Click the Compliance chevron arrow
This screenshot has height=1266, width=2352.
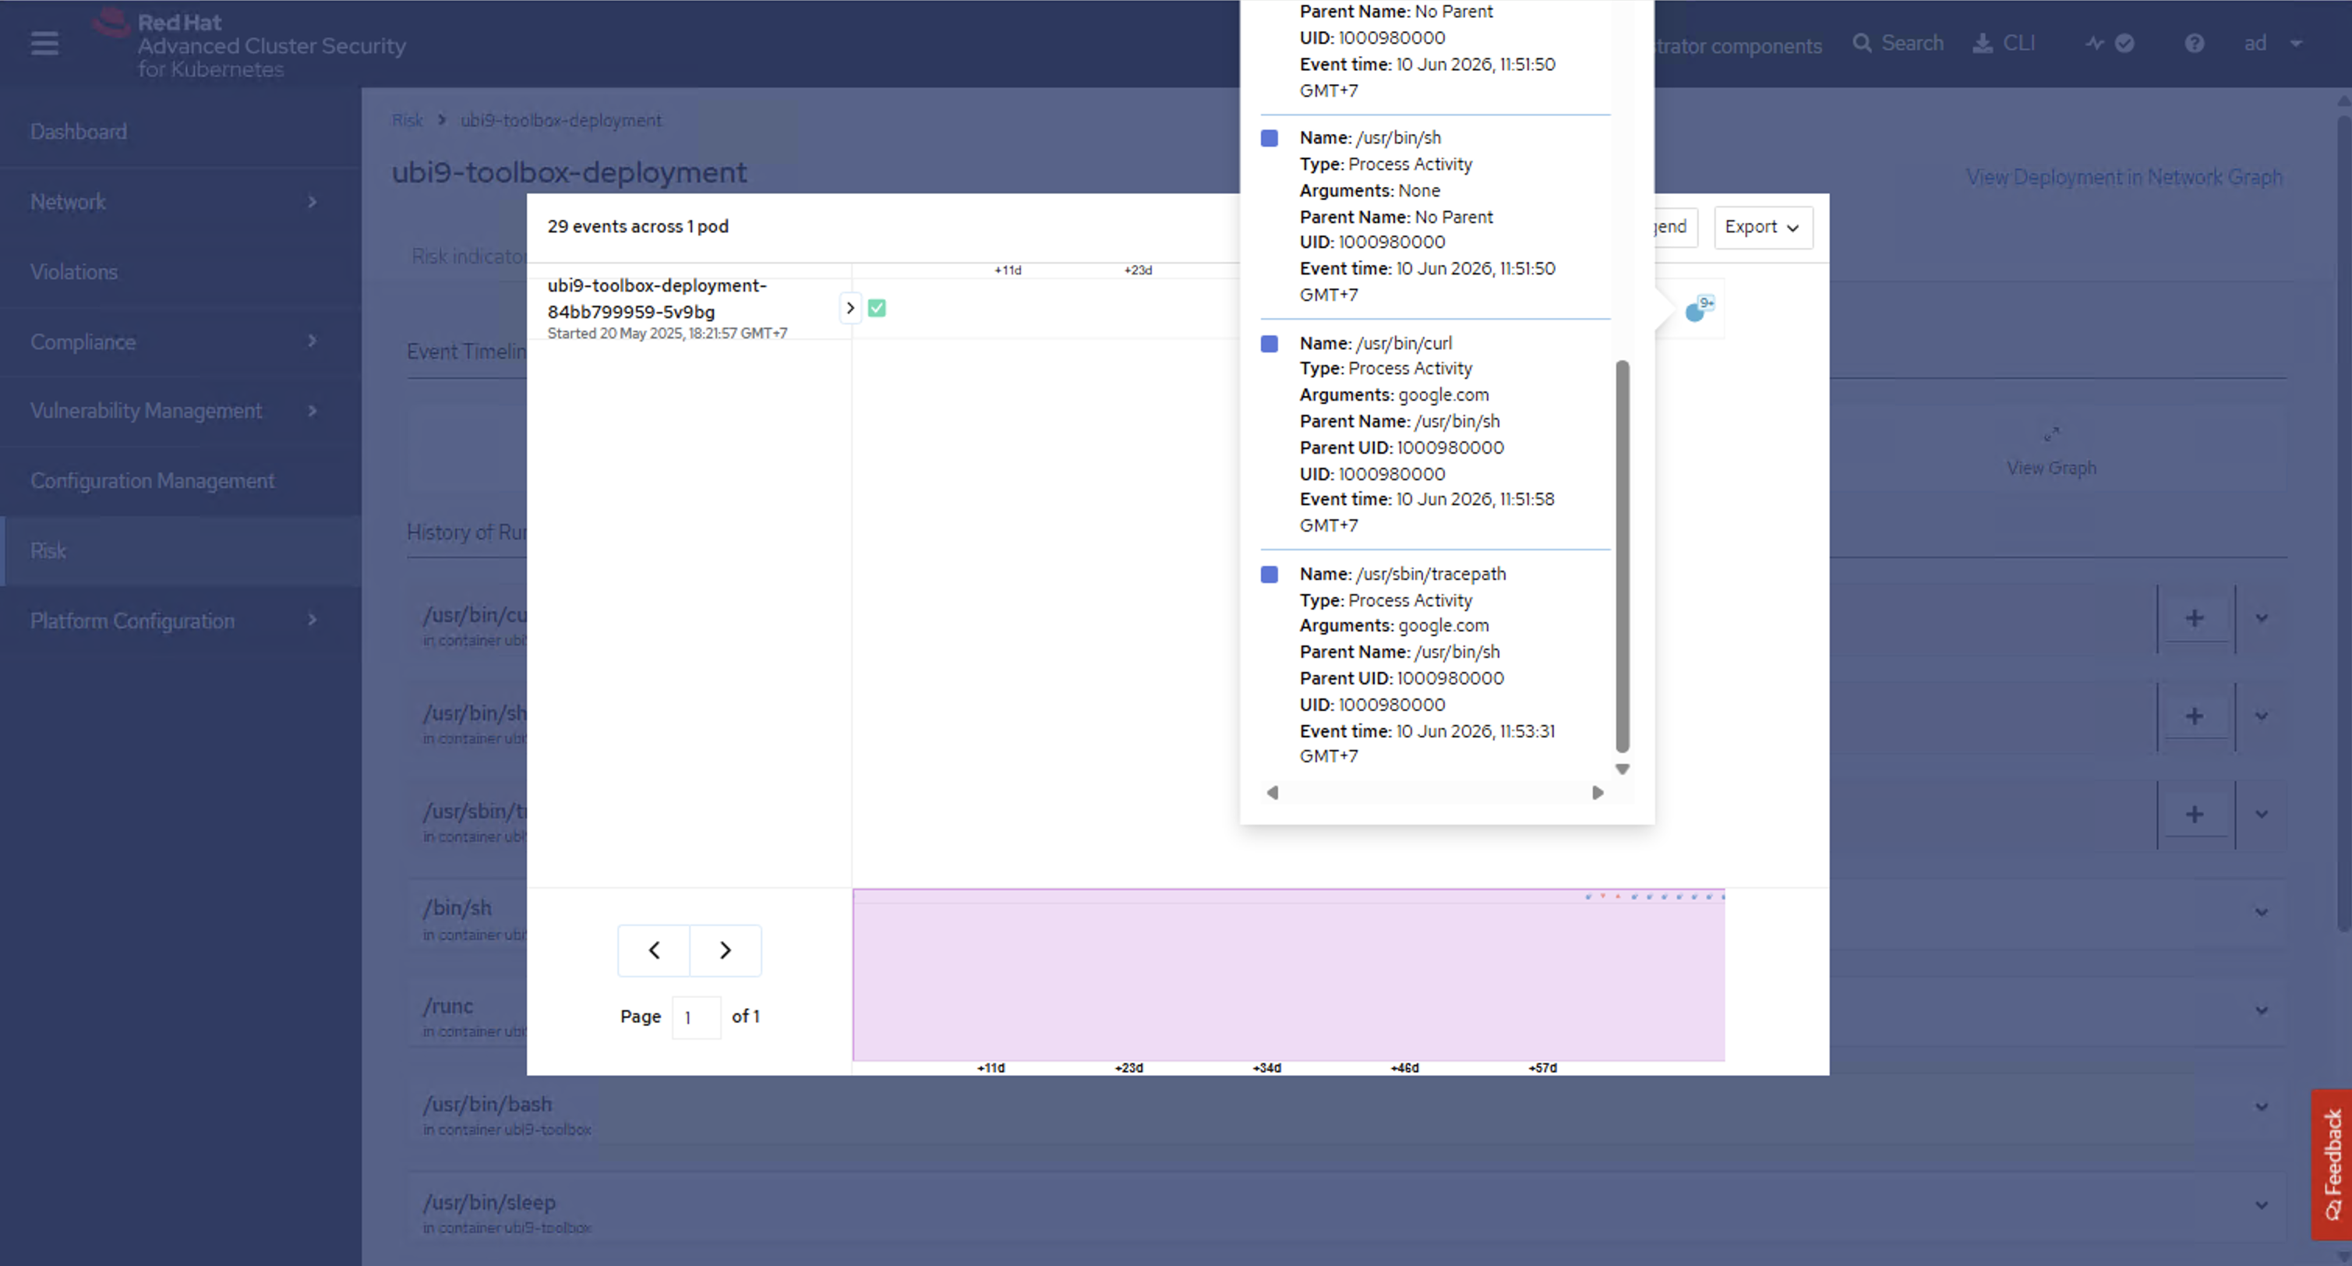coord(313,341)
